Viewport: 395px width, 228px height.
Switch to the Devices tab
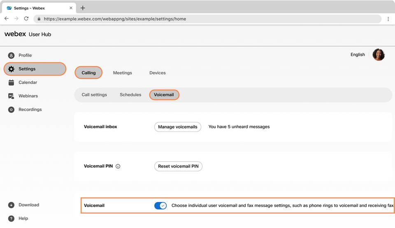[x=158, y=73]
